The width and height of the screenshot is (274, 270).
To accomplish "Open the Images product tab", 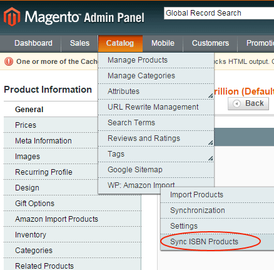I will tap(51, 157).
